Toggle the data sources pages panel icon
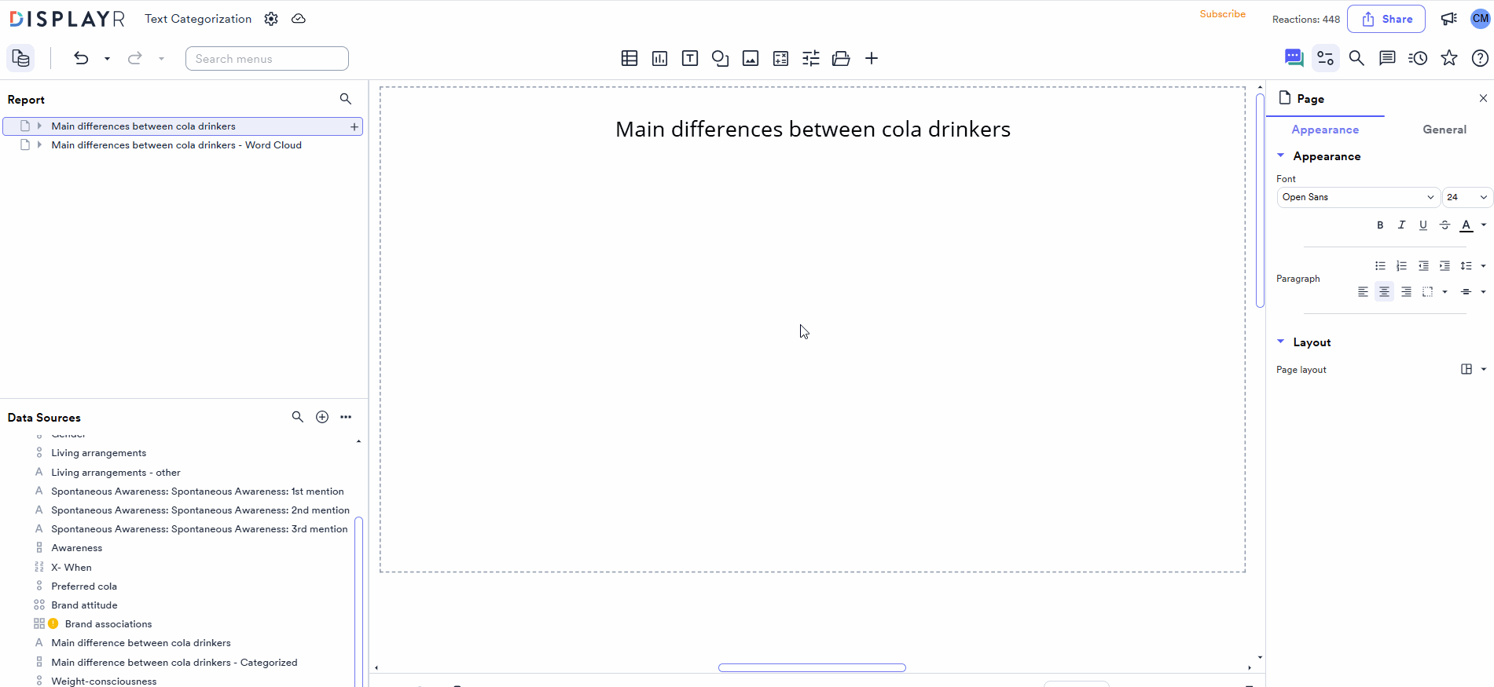The width and height of the screenshot is (1494, 687). [20, 58]
